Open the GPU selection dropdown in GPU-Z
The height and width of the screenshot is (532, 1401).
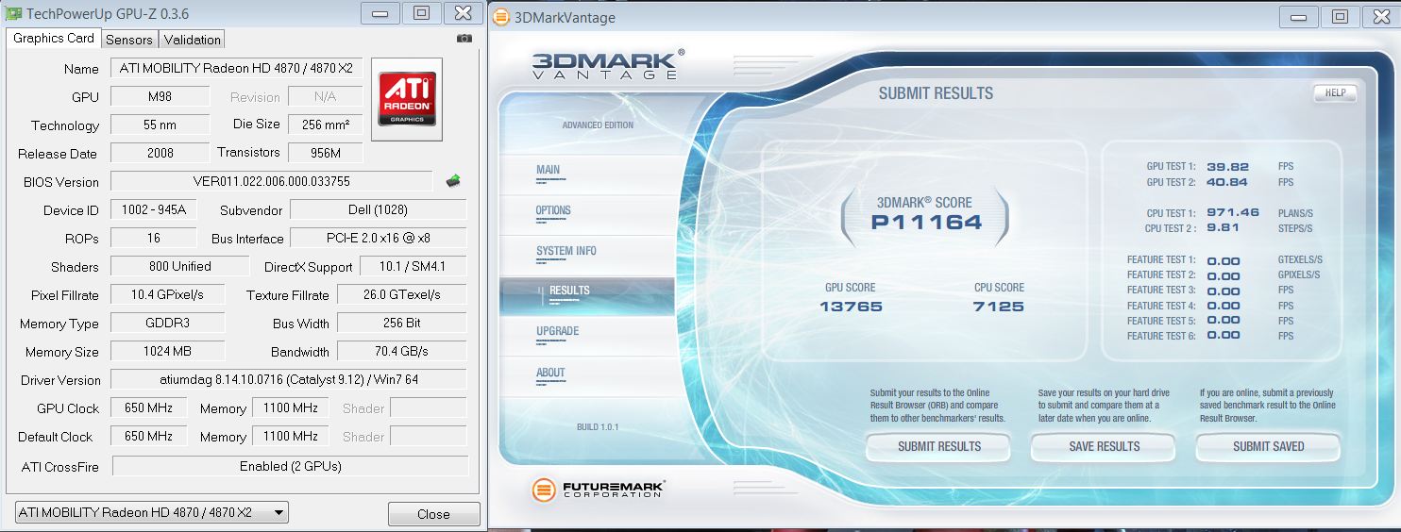point(152,512)
